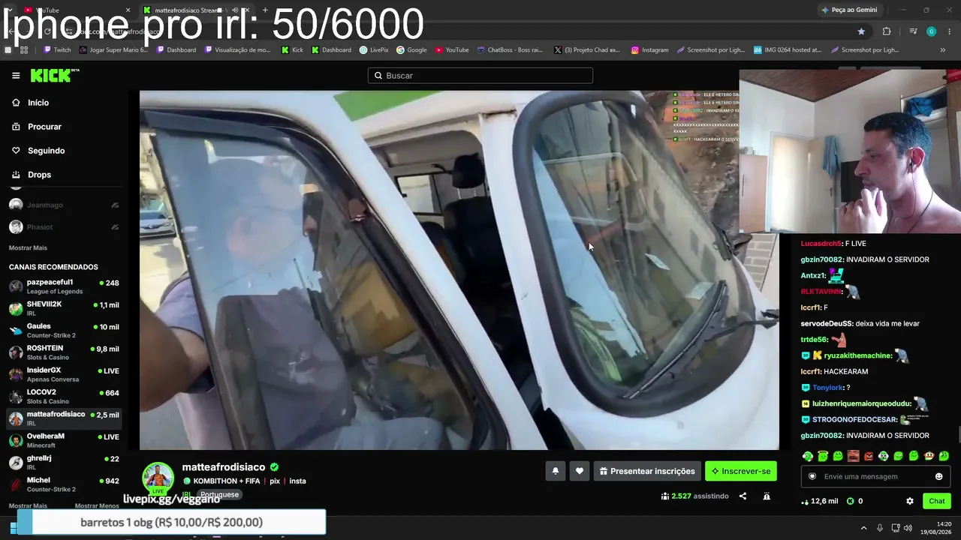Bookmark this page with star icon

point(861,31)
